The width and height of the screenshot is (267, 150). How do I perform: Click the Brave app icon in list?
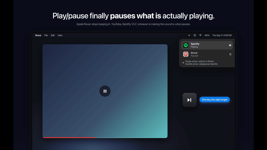(186, 54)
